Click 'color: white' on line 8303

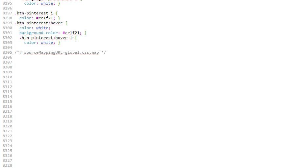coord(38,43)
